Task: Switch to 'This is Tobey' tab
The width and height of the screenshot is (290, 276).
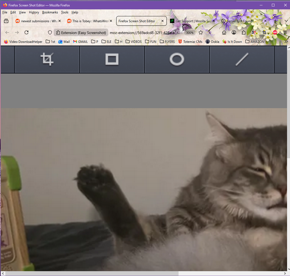Action: 90,21
